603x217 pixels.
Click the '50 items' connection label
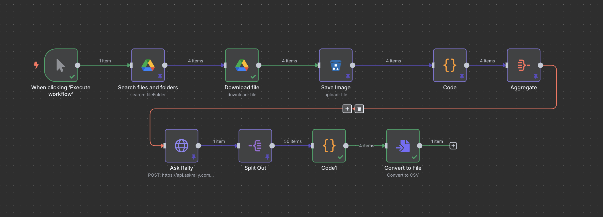coord(293,141)
